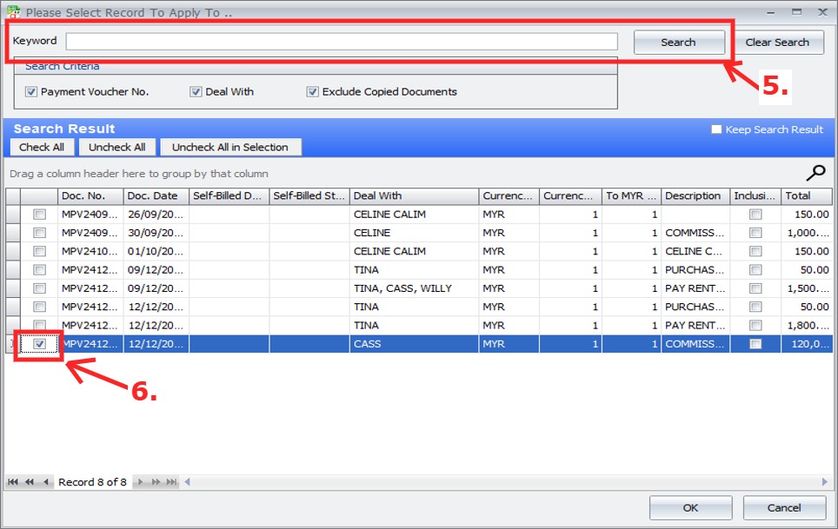The height and width of the screenshot is (529, 838).
Task: Jump to next page of records
Action: (156, 482)
